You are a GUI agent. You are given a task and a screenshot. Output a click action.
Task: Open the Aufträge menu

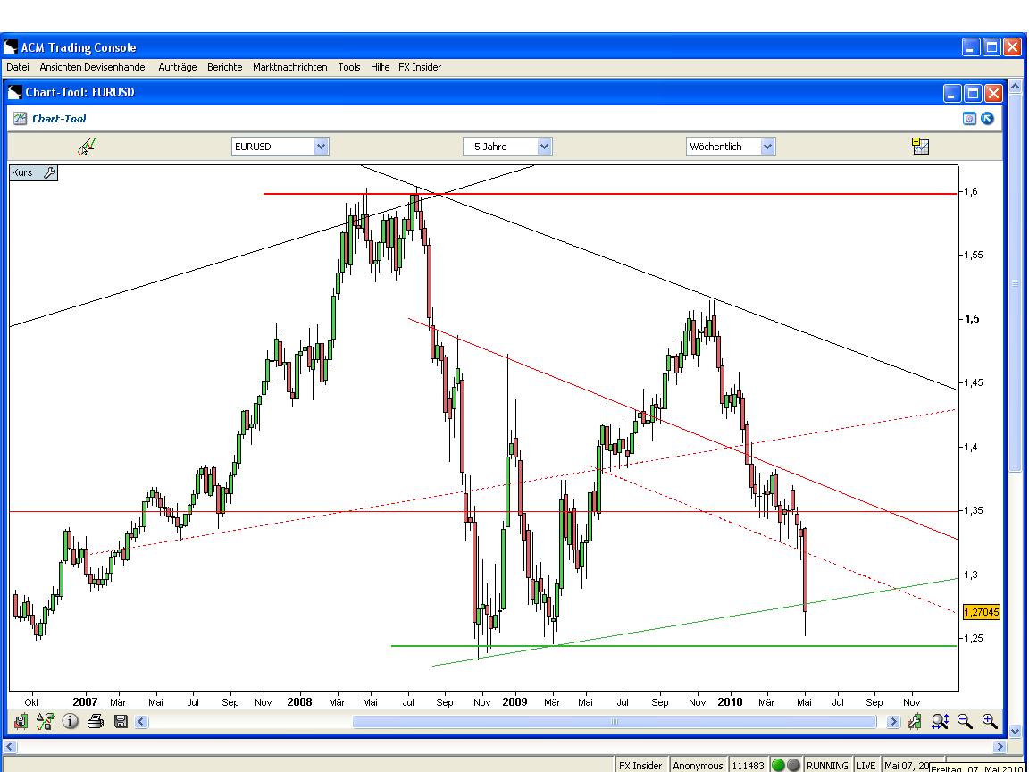[x=178, y=67]
